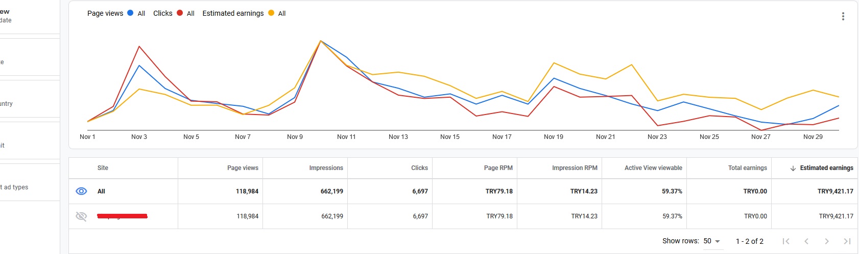Click the blue Page views legend dot
Screen dimensions: 859x254
click(130, 13)
